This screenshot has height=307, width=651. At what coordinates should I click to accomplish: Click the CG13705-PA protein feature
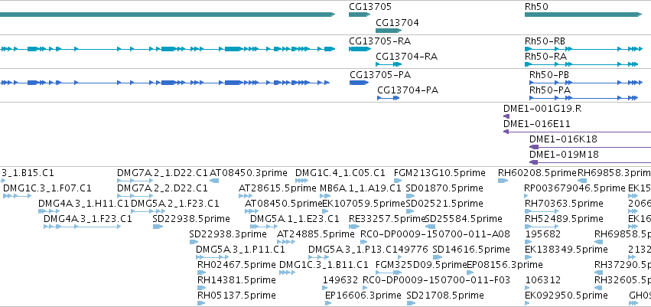pyautogui.click(x=359, y=83)
